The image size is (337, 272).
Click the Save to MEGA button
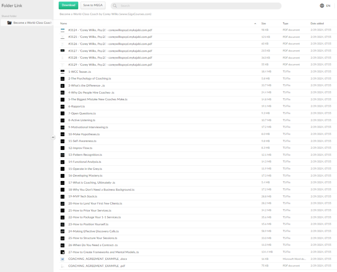coord(93,5)
